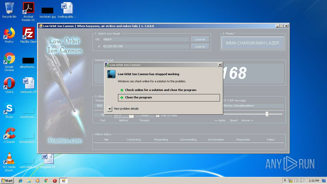Close the Low Orbit Ion Cannon error dialog
The width and height of the screenshot is (327, 184).
tap(220, 65)
